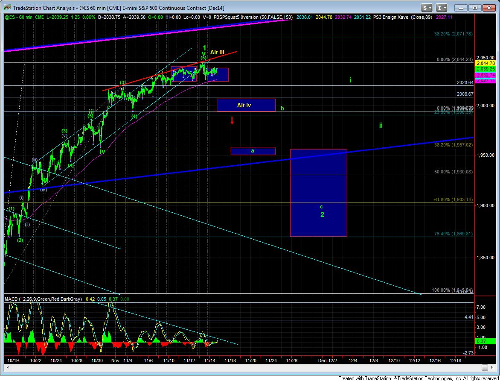Click the MACD indicator status label

[43, 299]
